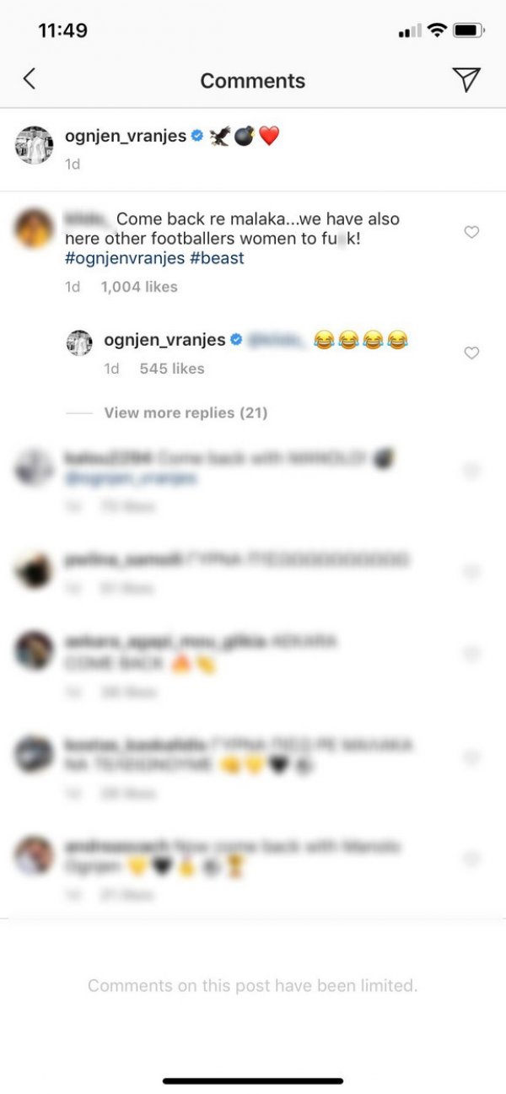Tap the battery icon in status bar
This screenshot has height=1094, width=506.
[468, 30]
